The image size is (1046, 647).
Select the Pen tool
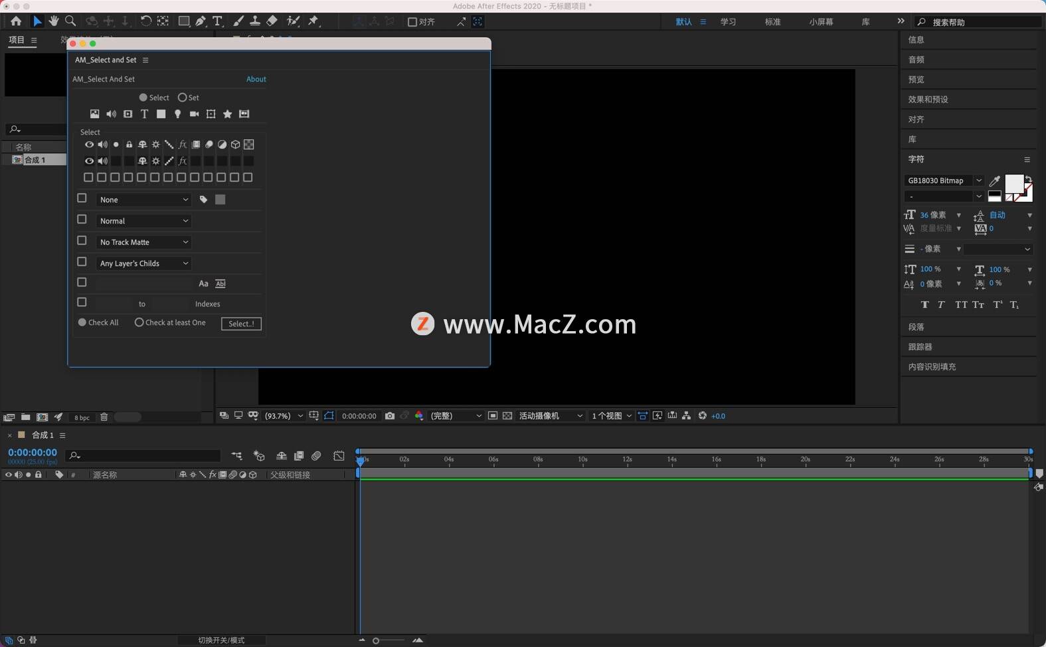tap(200, 21)
